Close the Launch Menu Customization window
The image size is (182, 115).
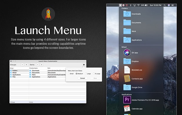tap(11, 61)
